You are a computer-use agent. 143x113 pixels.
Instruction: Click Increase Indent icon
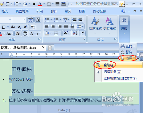pyautogui.click(x=80, y=20)
